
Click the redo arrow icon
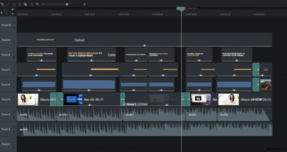8,4
